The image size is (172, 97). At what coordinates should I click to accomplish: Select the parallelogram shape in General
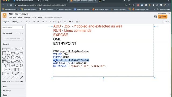pos(21,53)
